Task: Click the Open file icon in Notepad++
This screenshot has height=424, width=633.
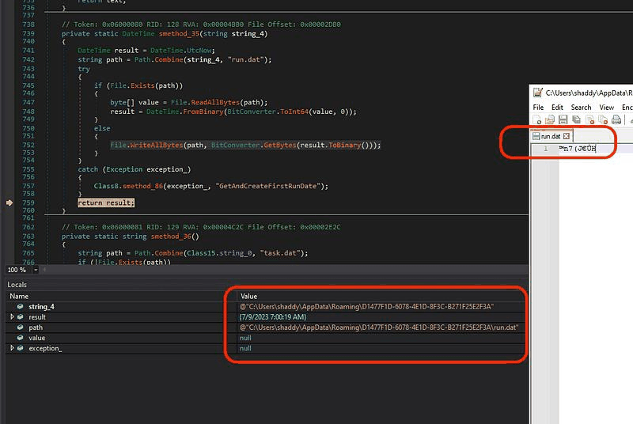Action: pos(550,119)
